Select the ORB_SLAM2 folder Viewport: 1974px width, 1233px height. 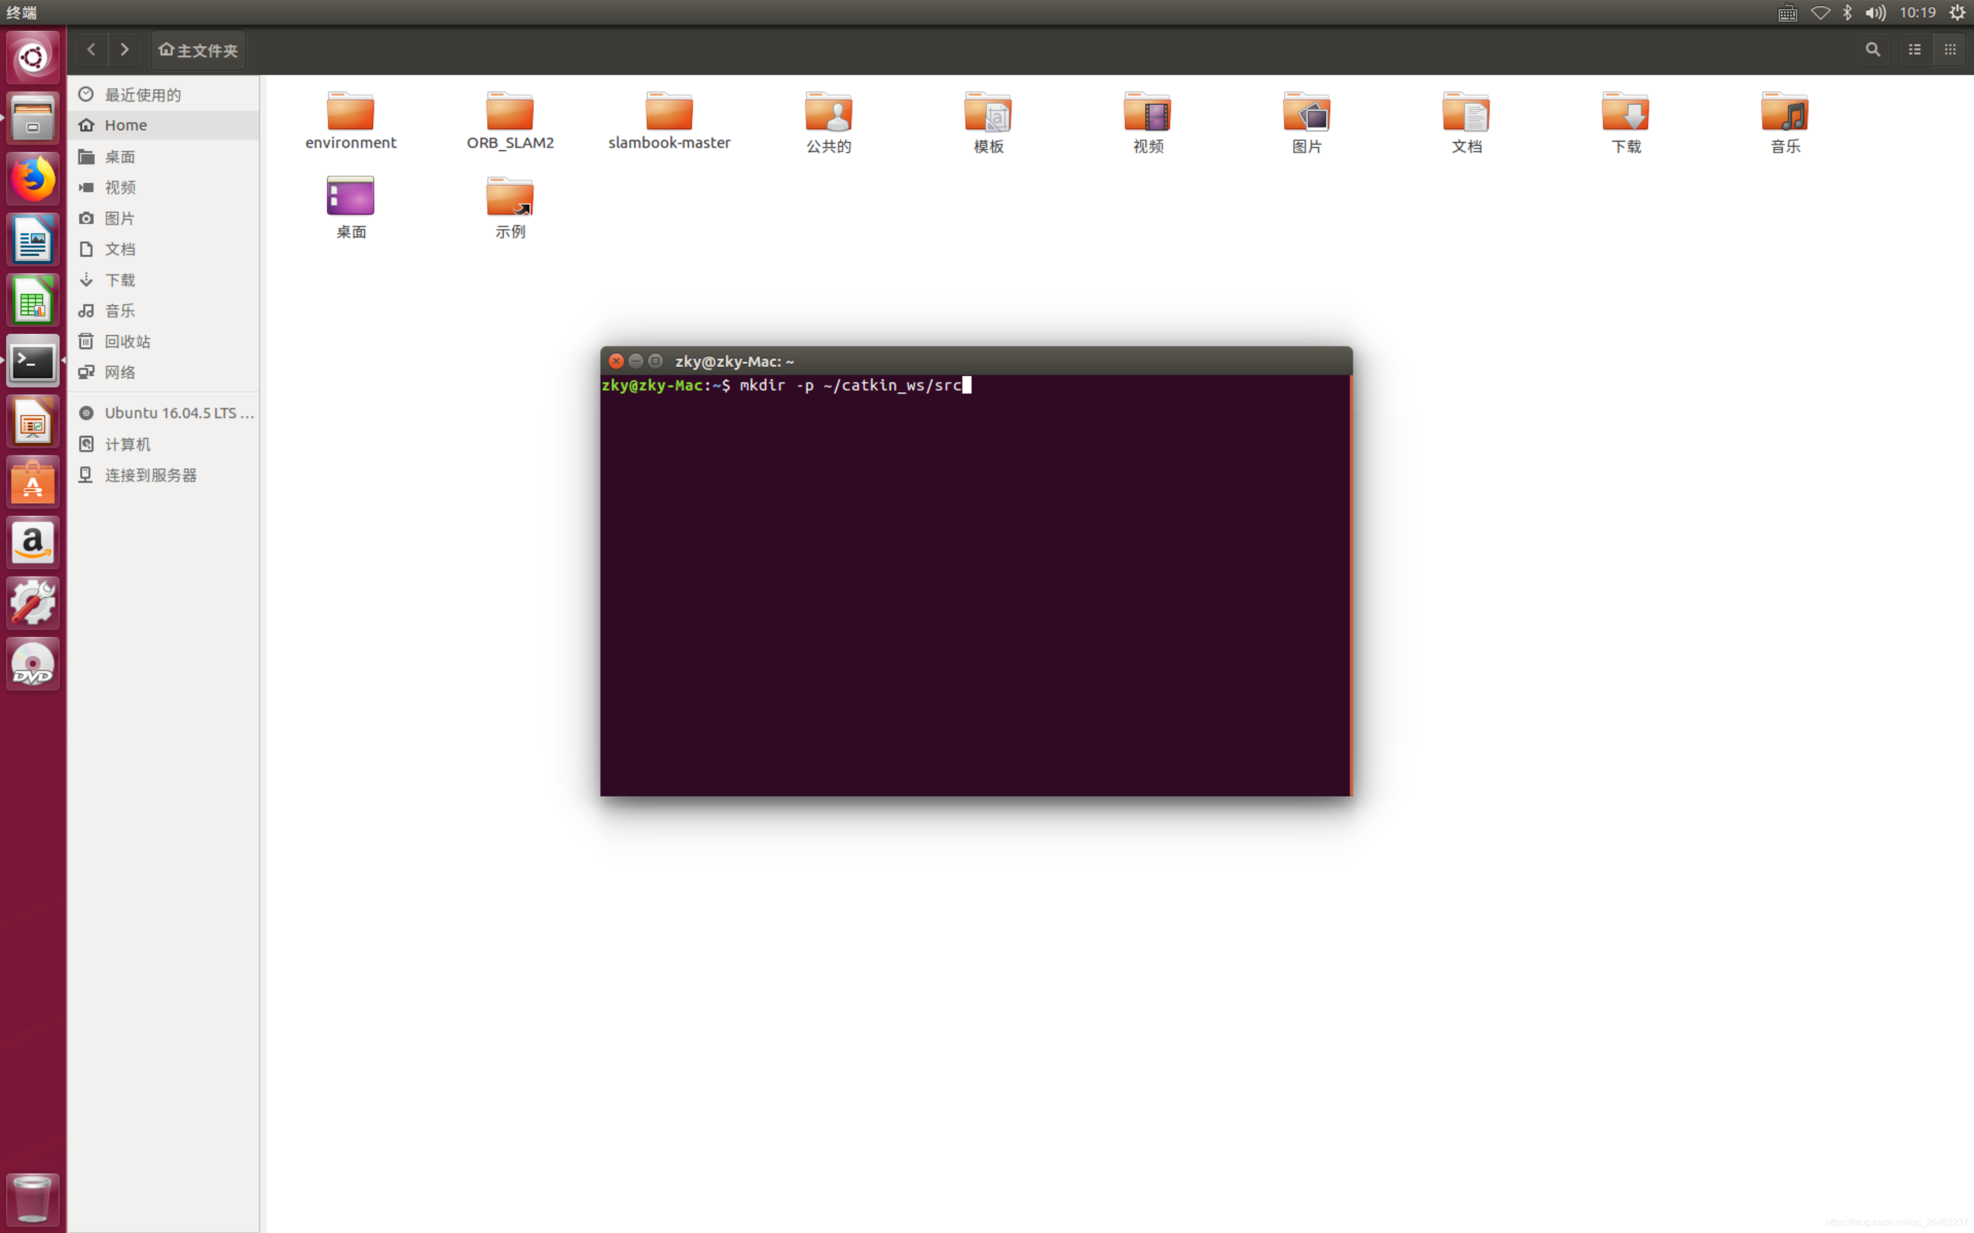510,121
